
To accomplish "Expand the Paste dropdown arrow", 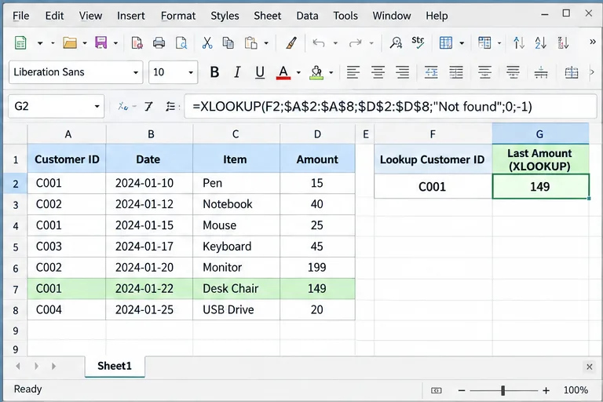I will coord(266,43).
